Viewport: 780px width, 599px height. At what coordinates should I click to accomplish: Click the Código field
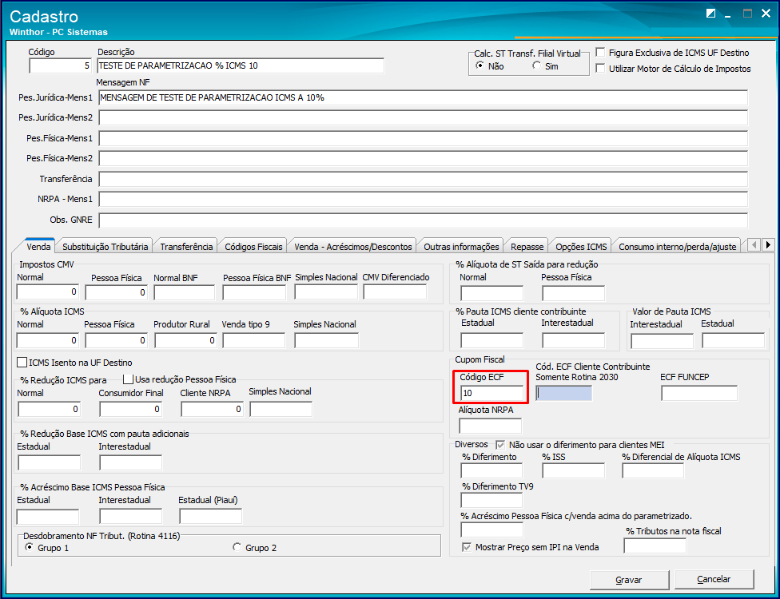(60, 65)
